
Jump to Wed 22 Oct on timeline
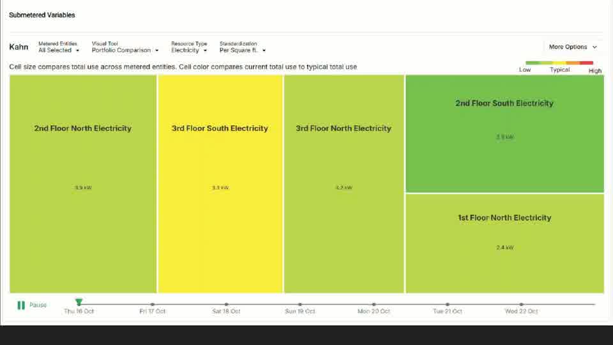click(521, 304)
